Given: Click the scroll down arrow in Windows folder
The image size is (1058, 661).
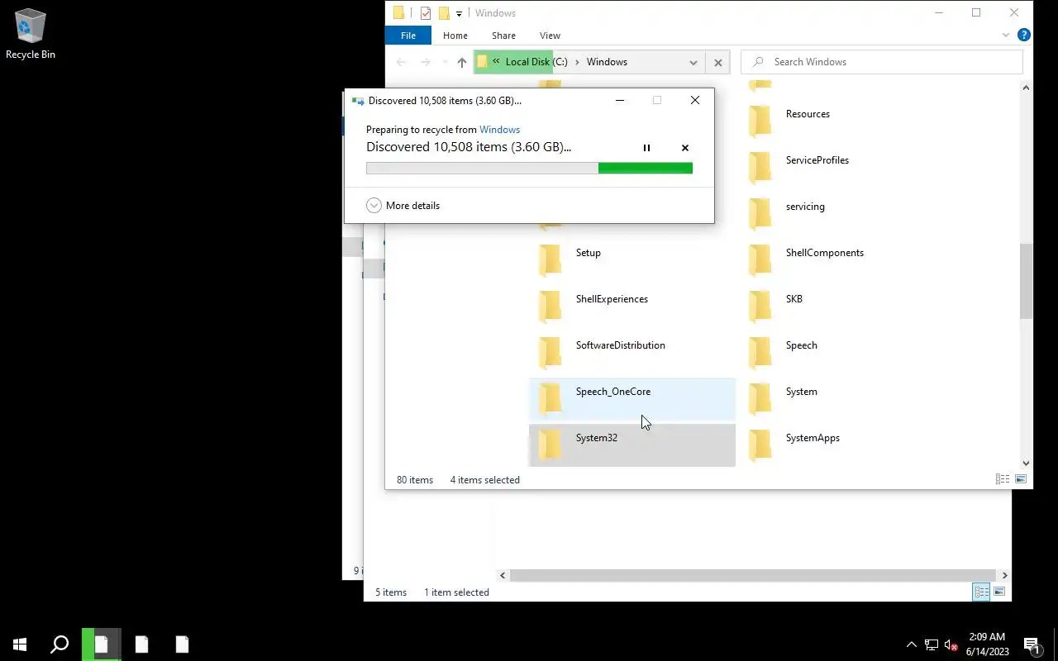Looking at the screenshot, I should [1026, 464].
